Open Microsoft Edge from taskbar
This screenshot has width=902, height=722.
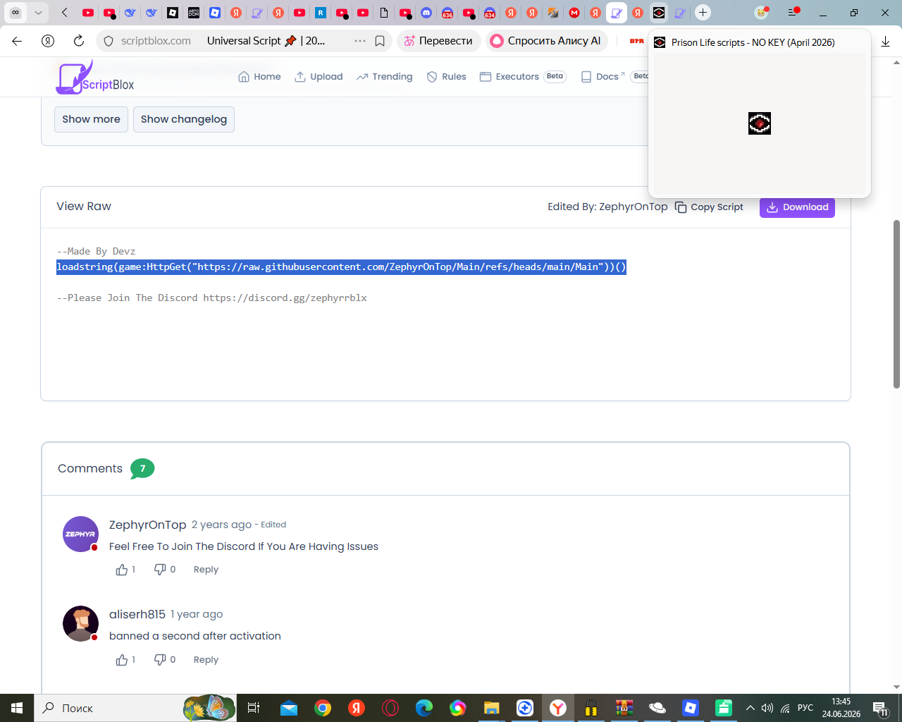pyautogui.click(x=424, y=708)
